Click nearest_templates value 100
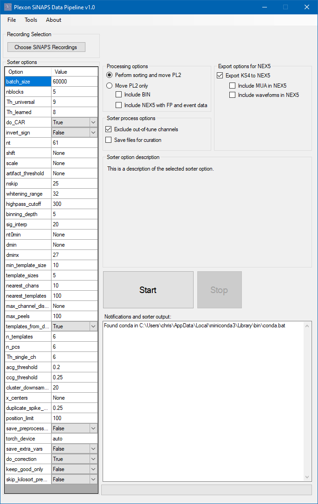This screenshot has height=504, width=318. tap(74, 296)
